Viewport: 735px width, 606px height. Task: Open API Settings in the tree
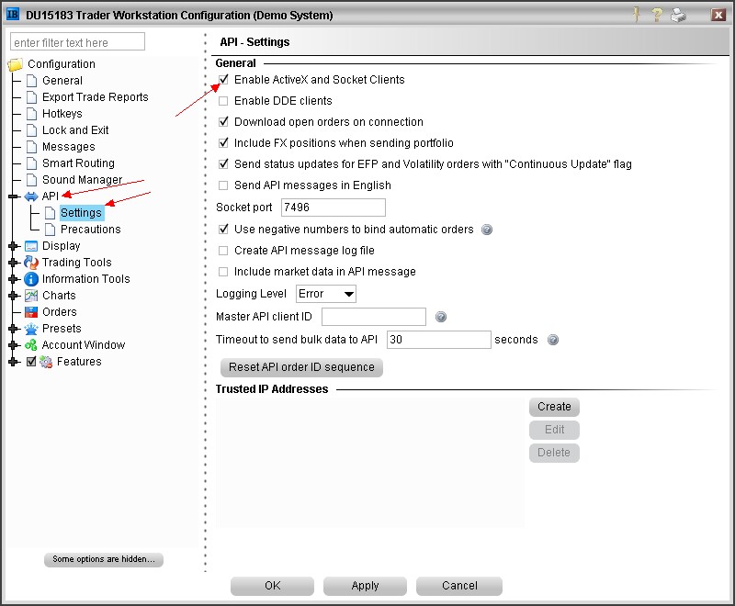(81, 213)
